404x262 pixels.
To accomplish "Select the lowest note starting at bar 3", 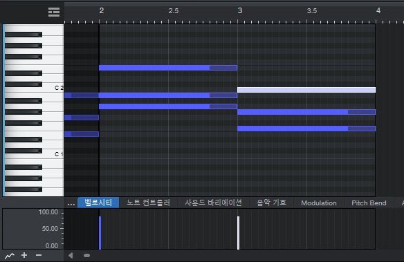I will coord(306,129).
